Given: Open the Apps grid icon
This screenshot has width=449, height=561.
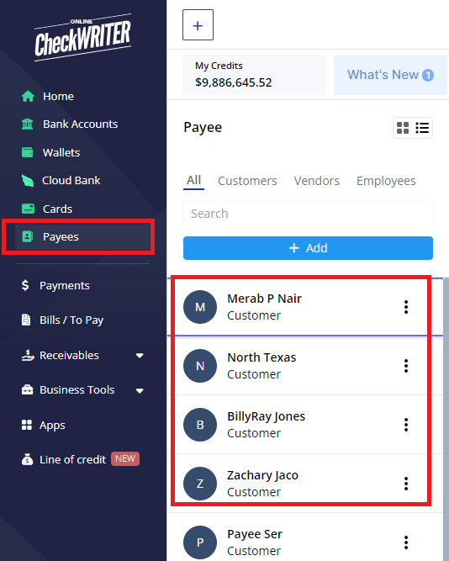Looking at the screenshot, I should [x=27, y=425].
